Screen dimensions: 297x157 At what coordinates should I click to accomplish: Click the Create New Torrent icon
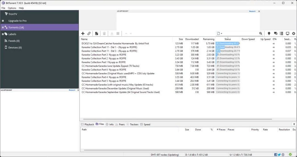coord(97,34)
